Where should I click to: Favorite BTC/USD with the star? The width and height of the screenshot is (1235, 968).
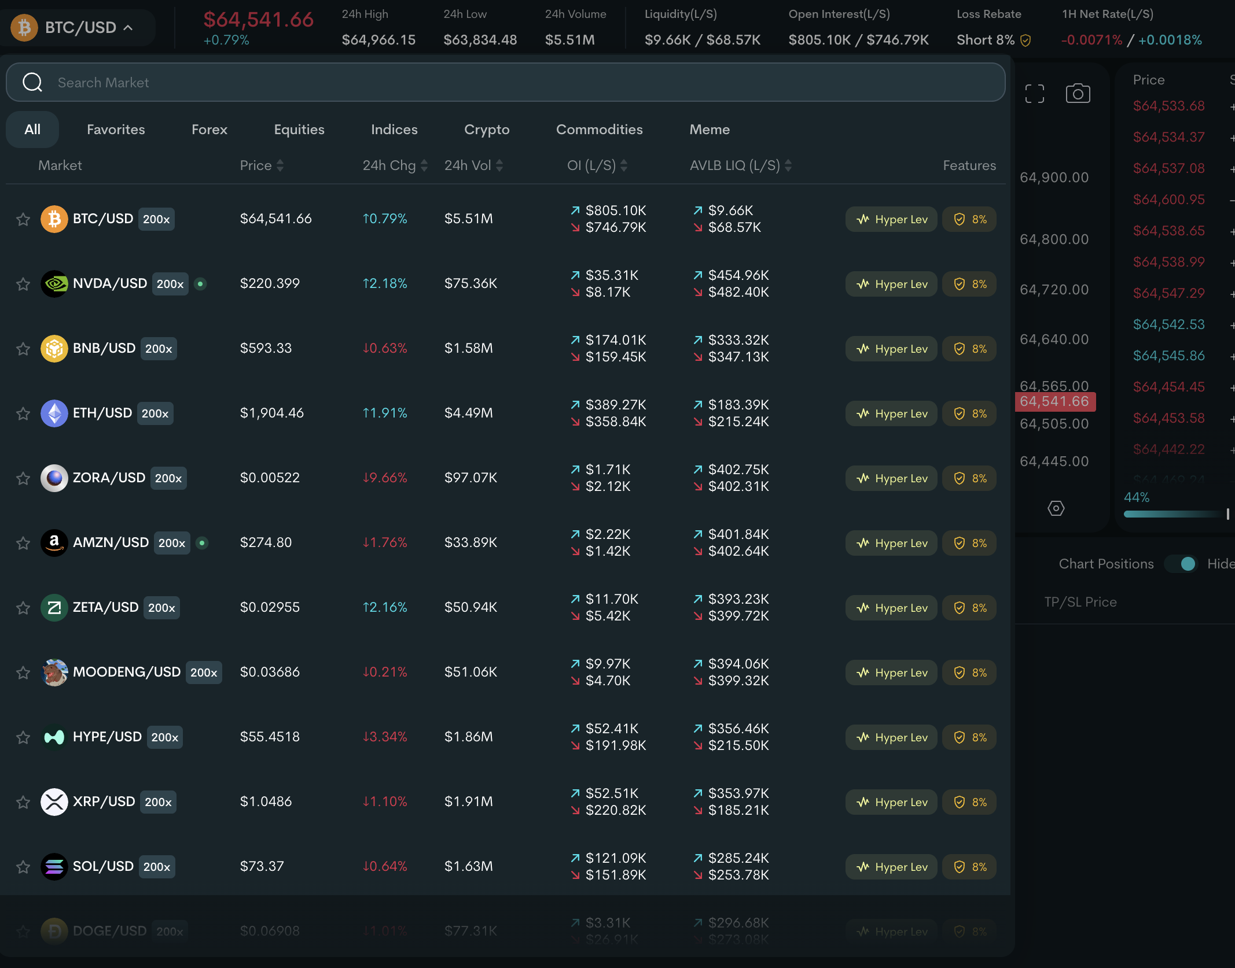23,219
